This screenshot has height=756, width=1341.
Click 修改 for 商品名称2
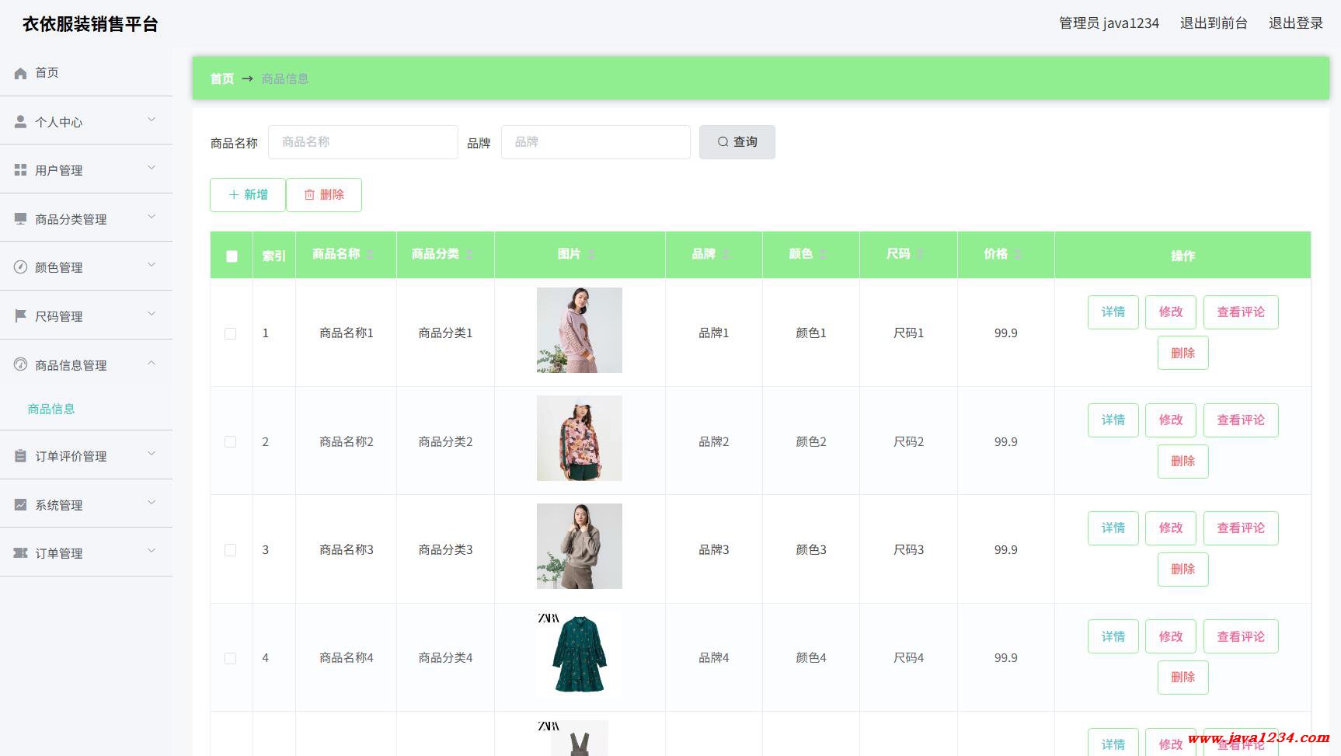1171,420
